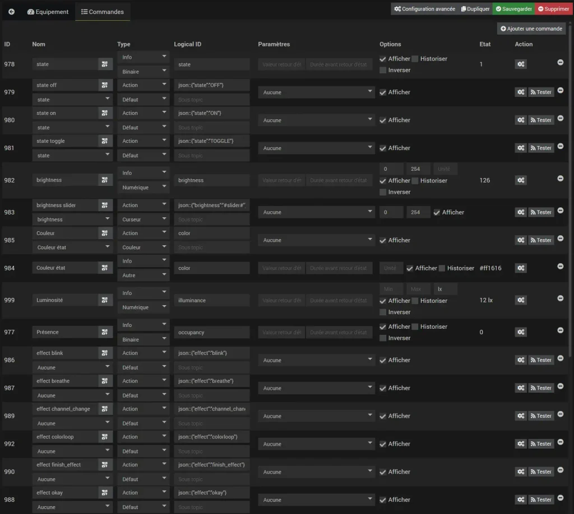The image size is (574, 514).
Task: Open icon picker for Luminosité command name
Action: pyautogui.click(x=105, y=300)
